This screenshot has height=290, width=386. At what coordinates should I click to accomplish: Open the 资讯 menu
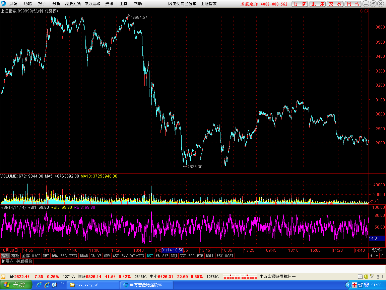[109, 4]
